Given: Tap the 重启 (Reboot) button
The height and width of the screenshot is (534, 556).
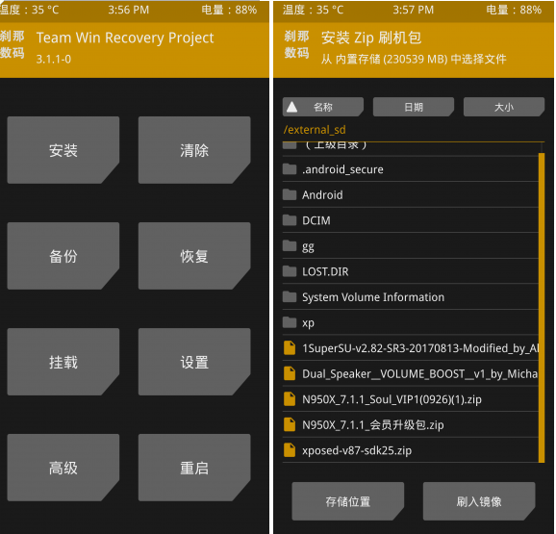Looking at the screenshot, I should coord(194,468).
